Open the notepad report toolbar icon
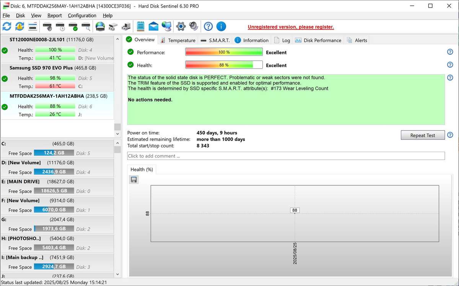Viewport: 459px width, 286px height. [140, 26]
